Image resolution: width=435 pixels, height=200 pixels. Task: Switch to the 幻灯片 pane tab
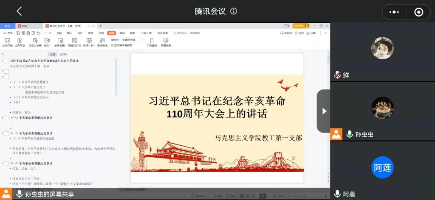click(x=63, y=54)
